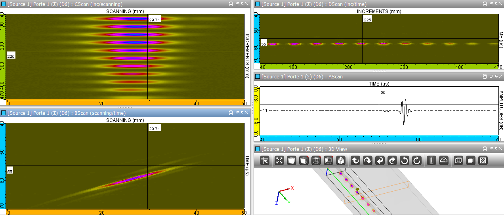Click the isometric cube with up arrow icon
This screenshot has width=504, height=215.
click(340, 160)
